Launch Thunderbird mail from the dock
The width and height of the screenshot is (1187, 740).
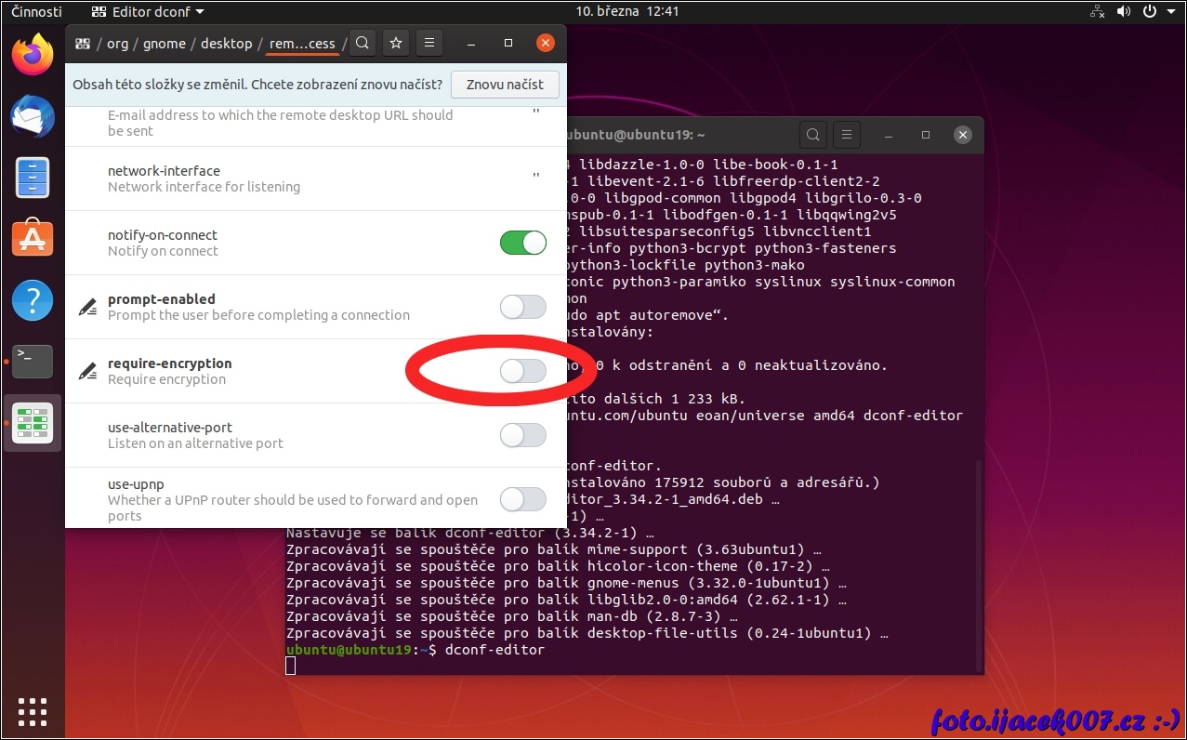coord(33,116)
